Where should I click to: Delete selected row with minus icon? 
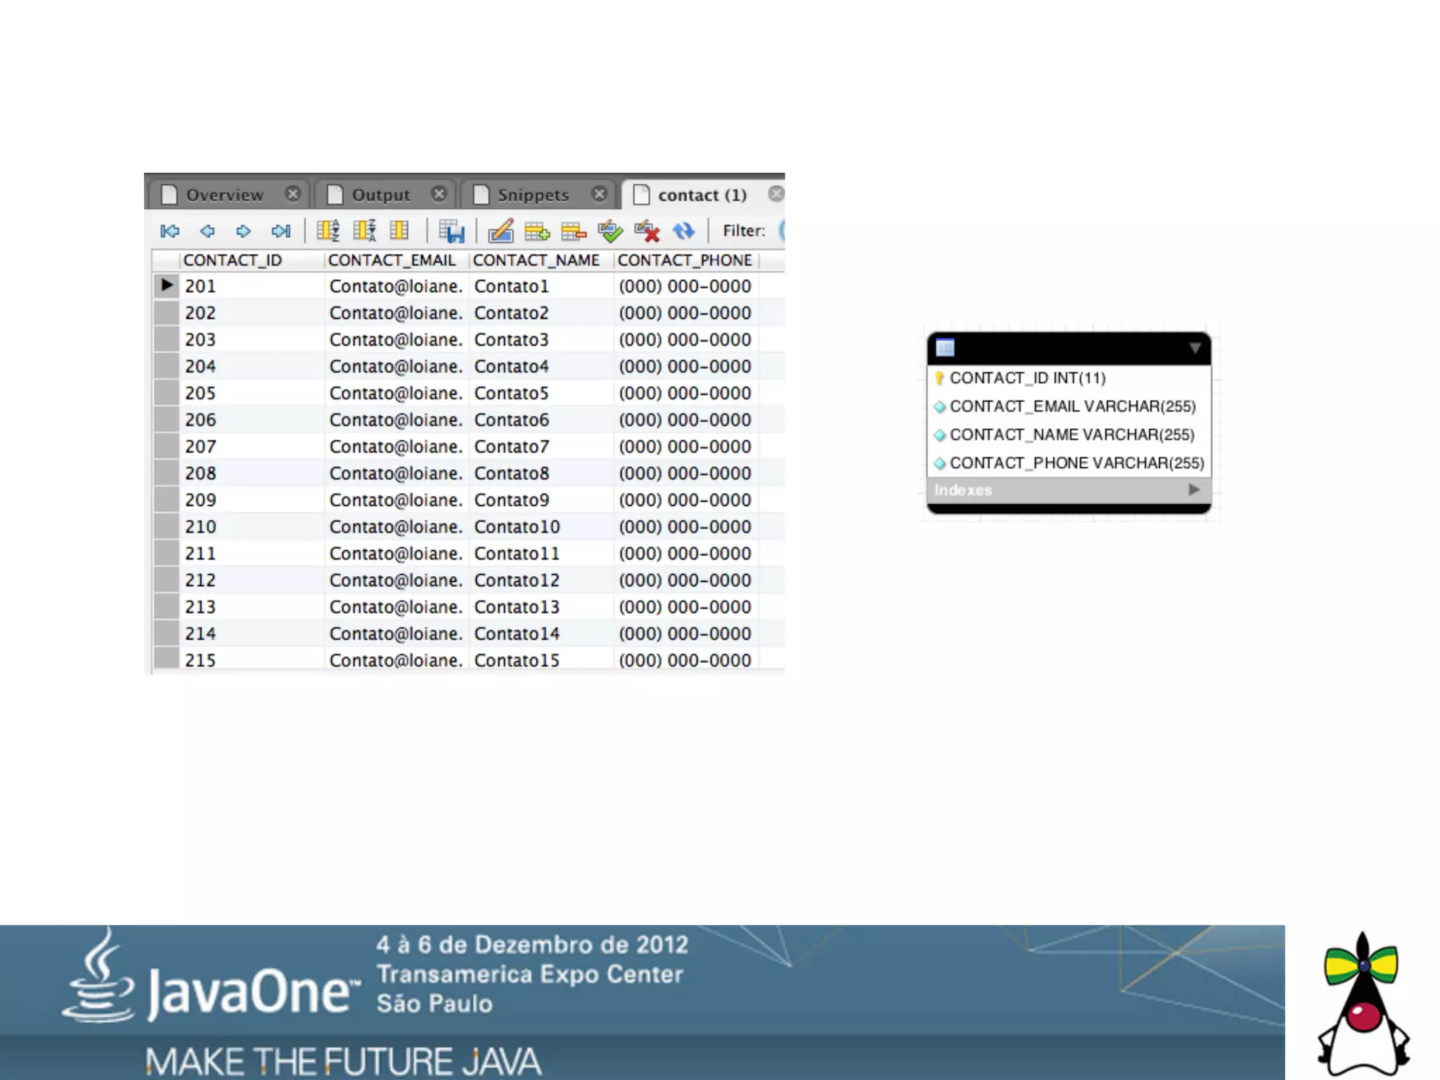point(574,231)
